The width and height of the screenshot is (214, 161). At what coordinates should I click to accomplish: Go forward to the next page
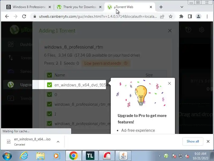[x=16, y=16]
